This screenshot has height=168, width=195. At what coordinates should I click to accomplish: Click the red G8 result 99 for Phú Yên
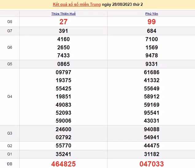pyautogui.click(x=151, y=22)
